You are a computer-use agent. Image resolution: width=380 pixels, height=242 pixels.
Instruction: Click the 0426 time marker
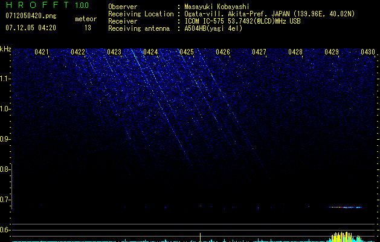click(x=223, y=52)
